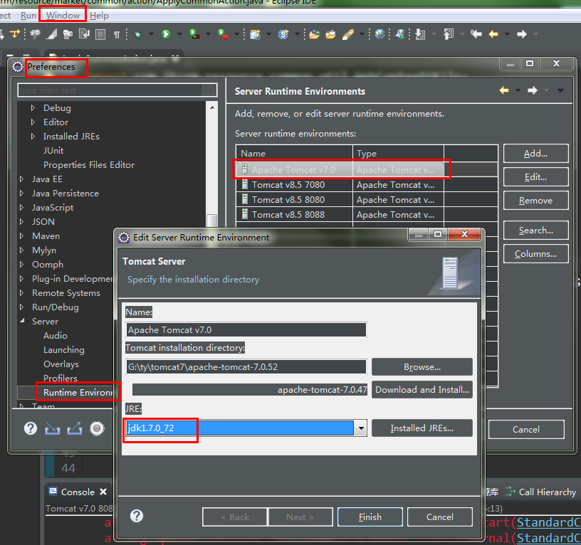The image size is (581, 545).
Task: Click the Last Edit Location arrow icon
Action: [x=476, y=34]
